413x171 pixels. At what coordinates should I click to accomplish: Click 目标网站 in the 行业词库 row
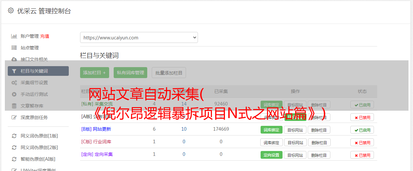point(295,142)
